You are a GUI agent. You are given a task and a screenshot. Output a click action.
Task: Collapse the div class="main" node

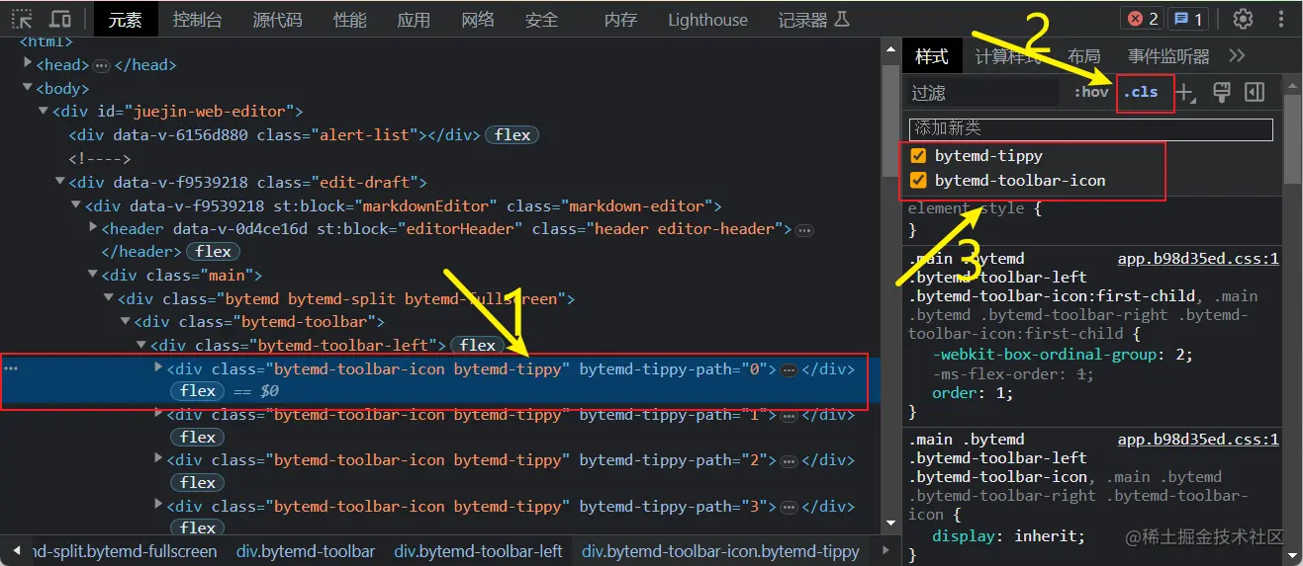point(92,275)
